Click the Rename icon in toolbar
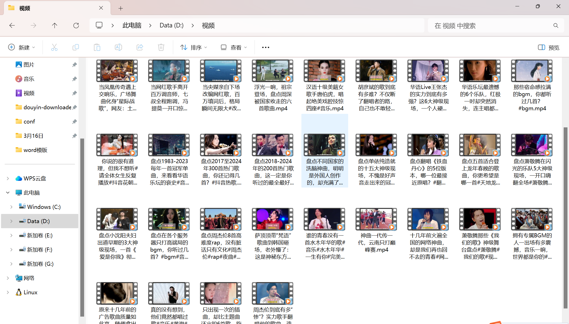 tap(118, 47)
